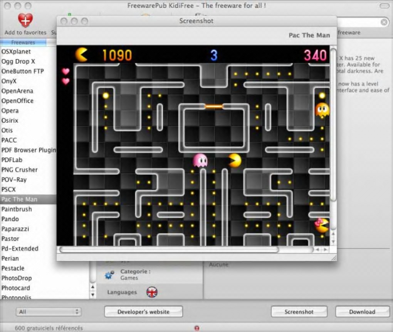Click the resize grip of Screenshot window

[x=334, y=257]
